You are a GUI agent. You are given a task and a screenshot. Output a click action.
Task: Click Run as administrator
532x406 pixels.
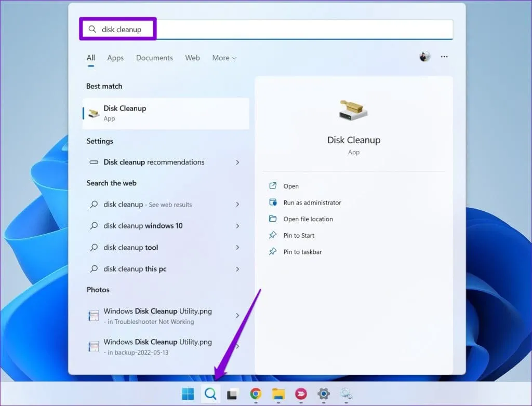[x=312, y=202]
